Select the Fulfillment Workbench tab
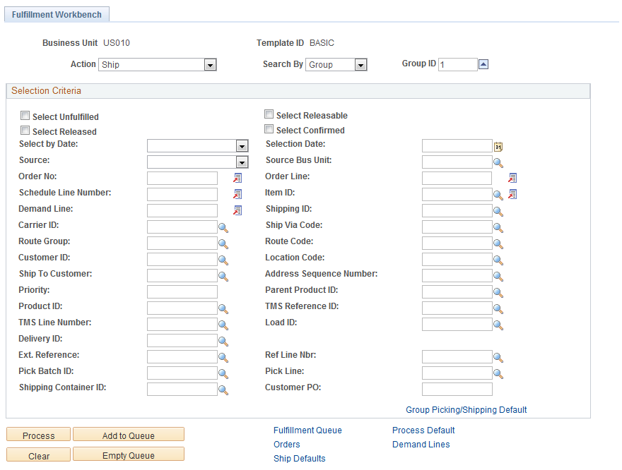 [x=57, y=14]
